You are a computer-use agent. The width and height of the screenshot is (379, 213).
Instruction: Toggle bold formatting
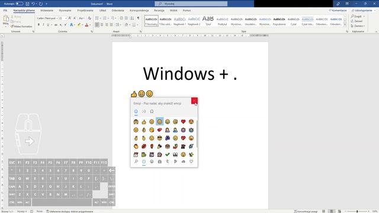[x=38, y=25]
